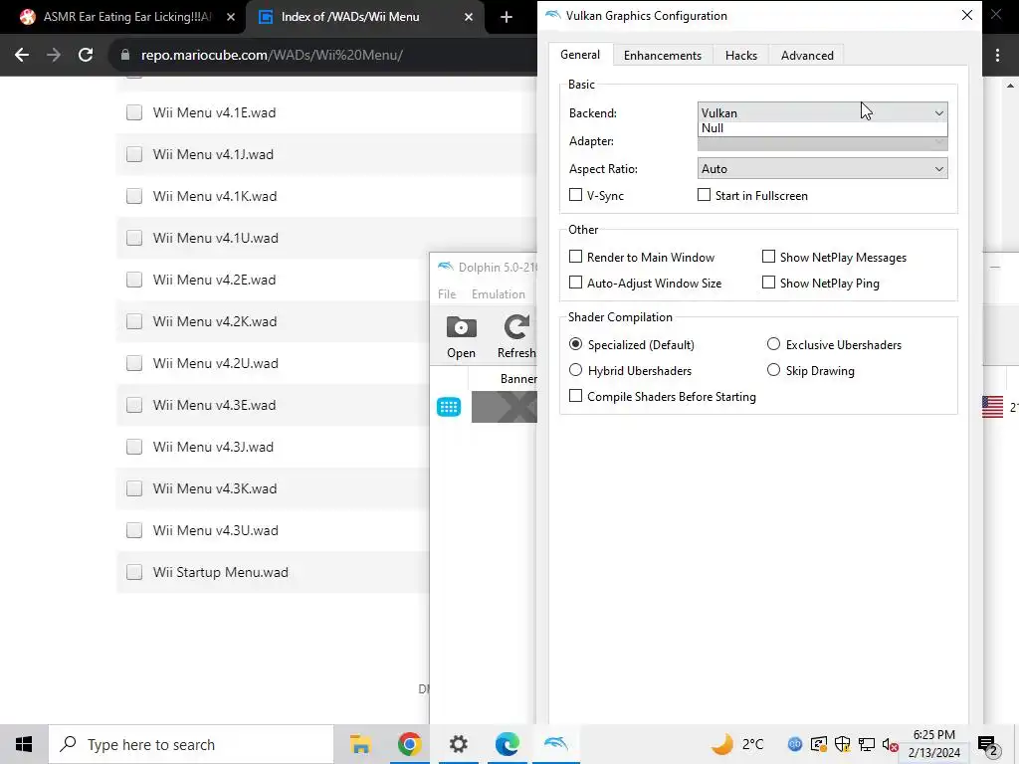Tick checkbox beside Wii Menu v4.1K.wad
Screen dimensions: 1019x764
[x=134, y=196]
